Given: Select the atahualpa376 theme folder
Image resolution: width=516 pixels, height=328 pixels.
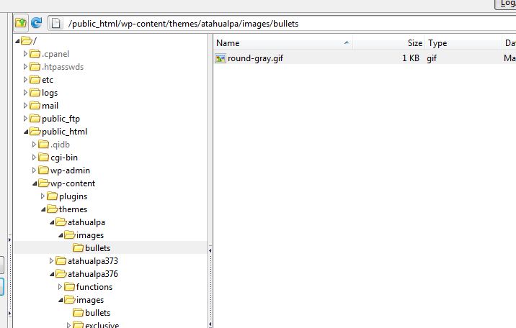Looking at the screenshot, I should click(x=93, y=274).
